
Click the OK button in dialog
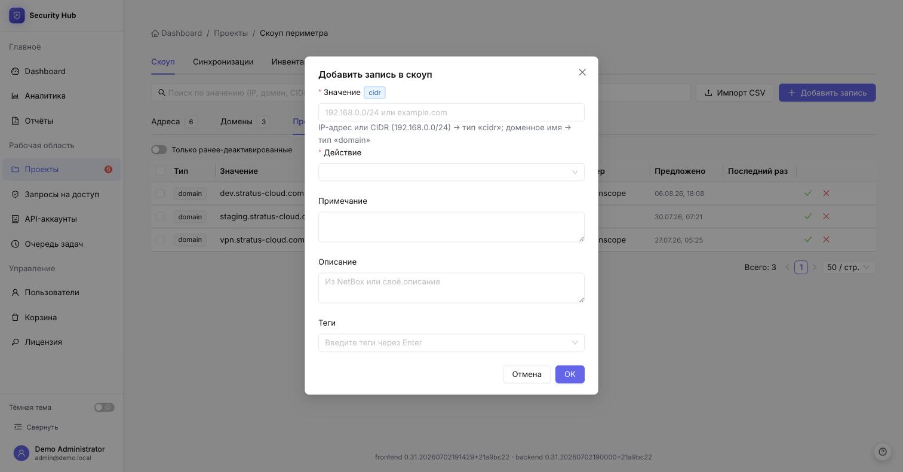[570, 374]
